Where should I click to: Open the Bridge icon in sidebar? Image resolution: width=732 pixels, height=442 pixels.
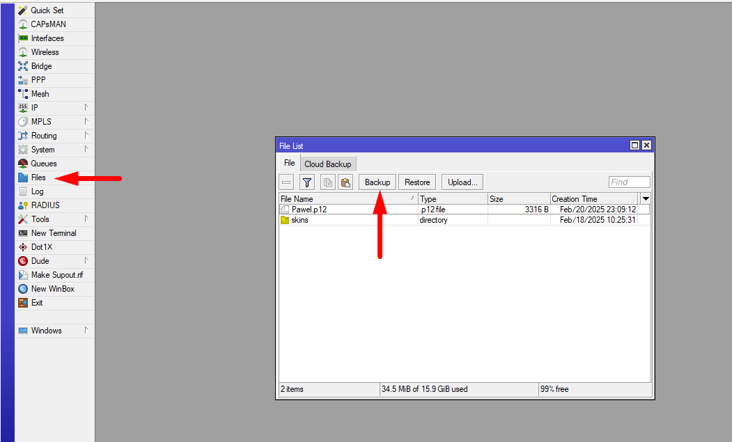pyautogui.click(x=23, y=66)
